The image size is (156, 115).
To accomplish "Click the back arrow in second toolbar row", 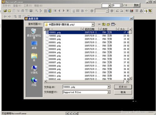I will [5, 16].
